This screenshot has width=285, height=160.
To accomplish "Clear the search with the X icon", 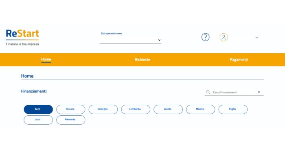I will coord(259,92).
